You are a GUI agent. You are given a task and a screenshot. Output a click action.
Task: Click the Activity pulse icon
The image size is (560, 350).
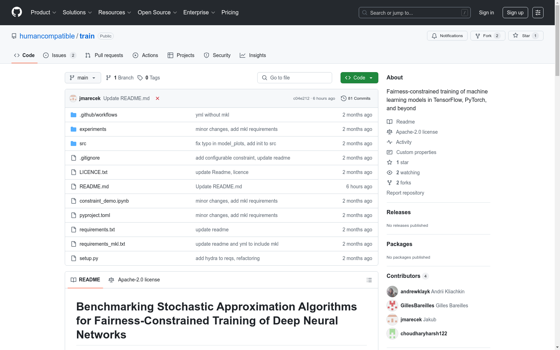click(390, 142)
